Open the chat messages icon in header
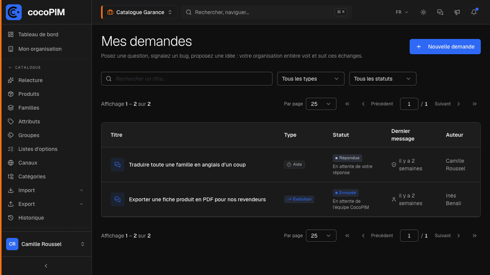 [x=440, y=12]
